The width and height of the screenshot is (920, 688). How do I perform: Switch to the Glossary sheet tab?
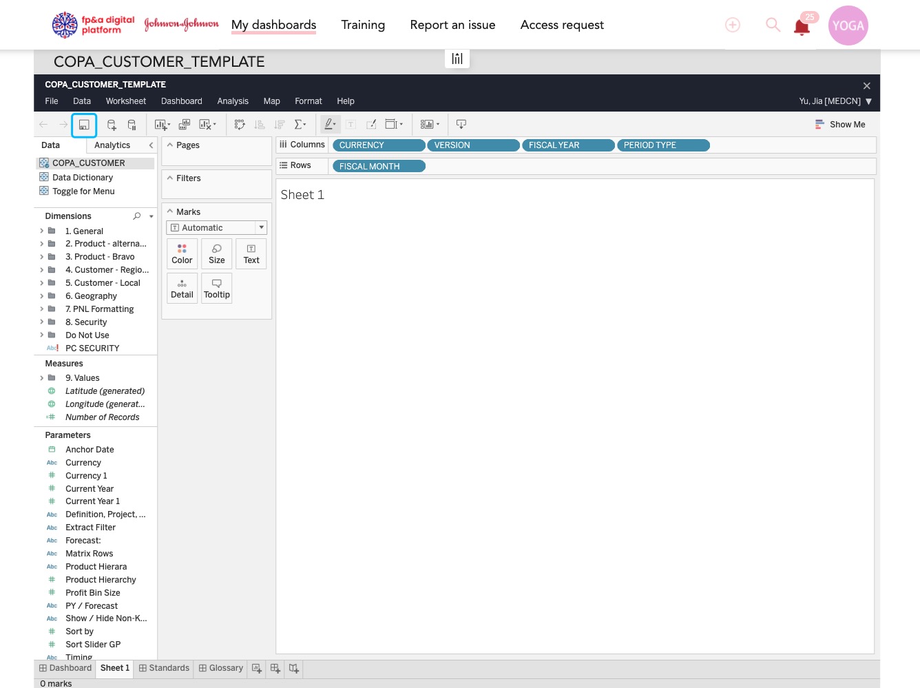click(221, 668)
